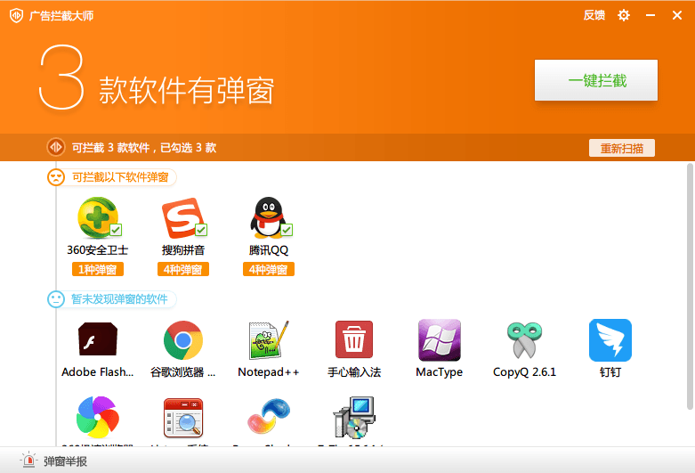Uncheck the 搜狗拼音 checkbox
This screenshot has width=695, height=473.
tap(201, 231)
